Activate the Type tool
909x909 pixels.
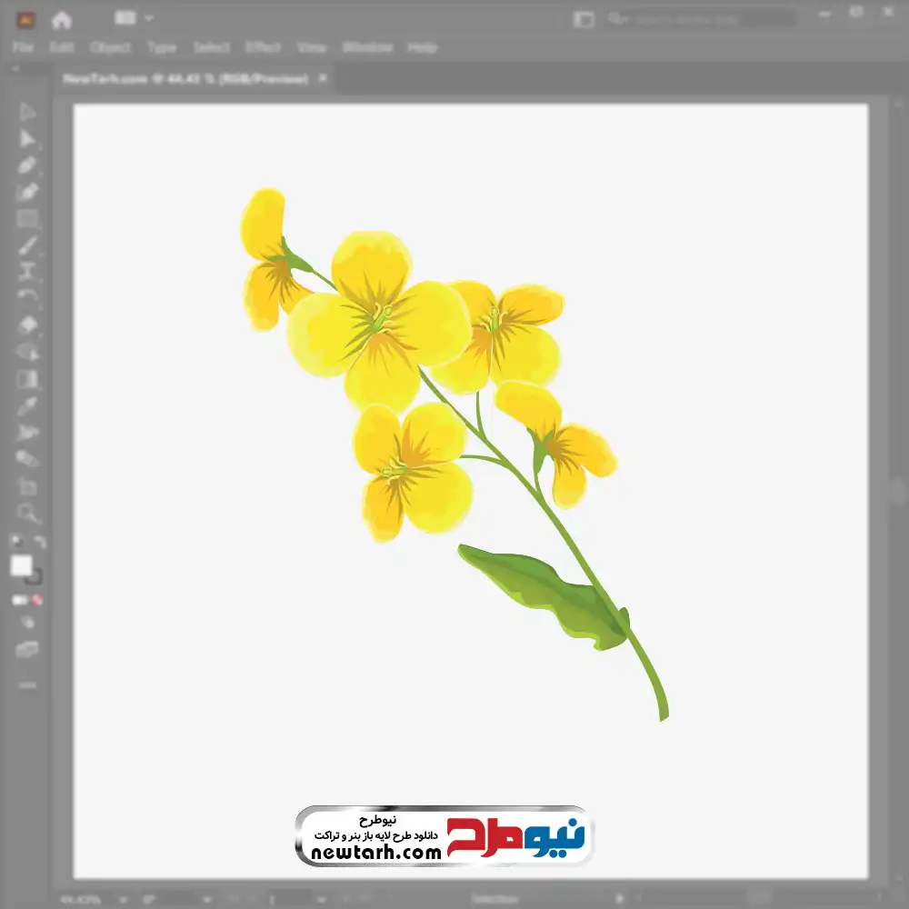point(27,272)
